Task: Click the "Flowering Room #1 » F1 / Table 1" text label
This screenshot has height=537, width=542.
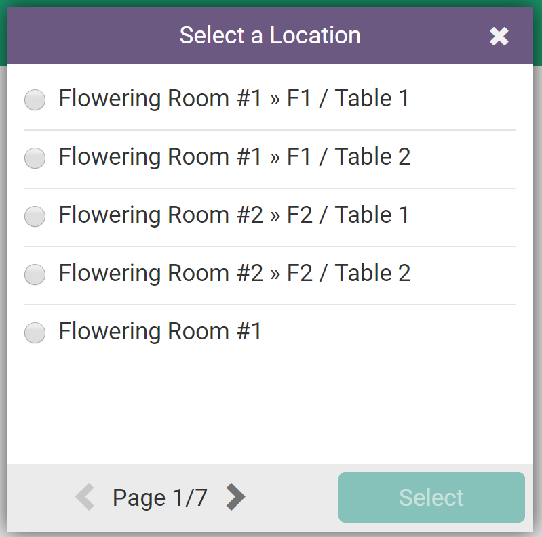Action: click(x=234, y=99)
